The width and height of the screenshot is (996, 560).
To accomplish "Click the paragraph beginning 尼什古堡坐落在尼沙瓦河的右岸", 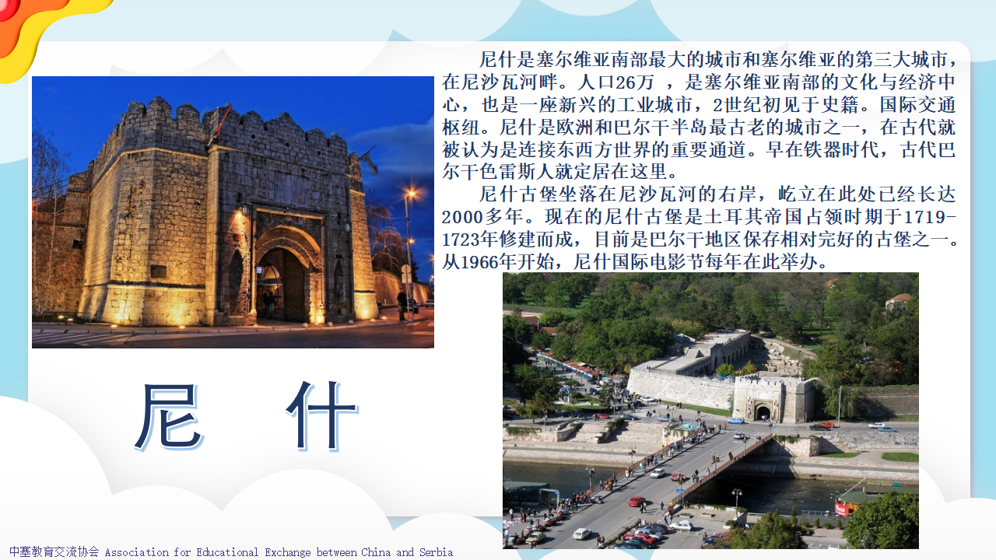I will pos(700,227).
